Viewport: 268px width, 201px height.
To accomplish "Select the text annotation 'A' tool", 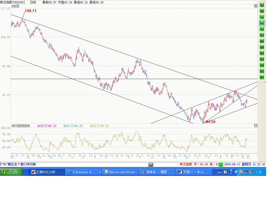I will (x=262, y=11).
